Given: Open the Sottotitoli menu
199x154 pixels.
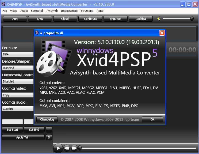Looking at the screenshot, I should pos(37,11).
